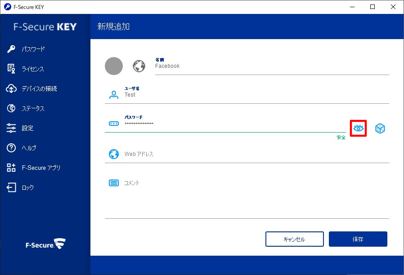Click the ステータス gauge icon
The height and width of the screenshot is (275, 404).
point(12,108)
